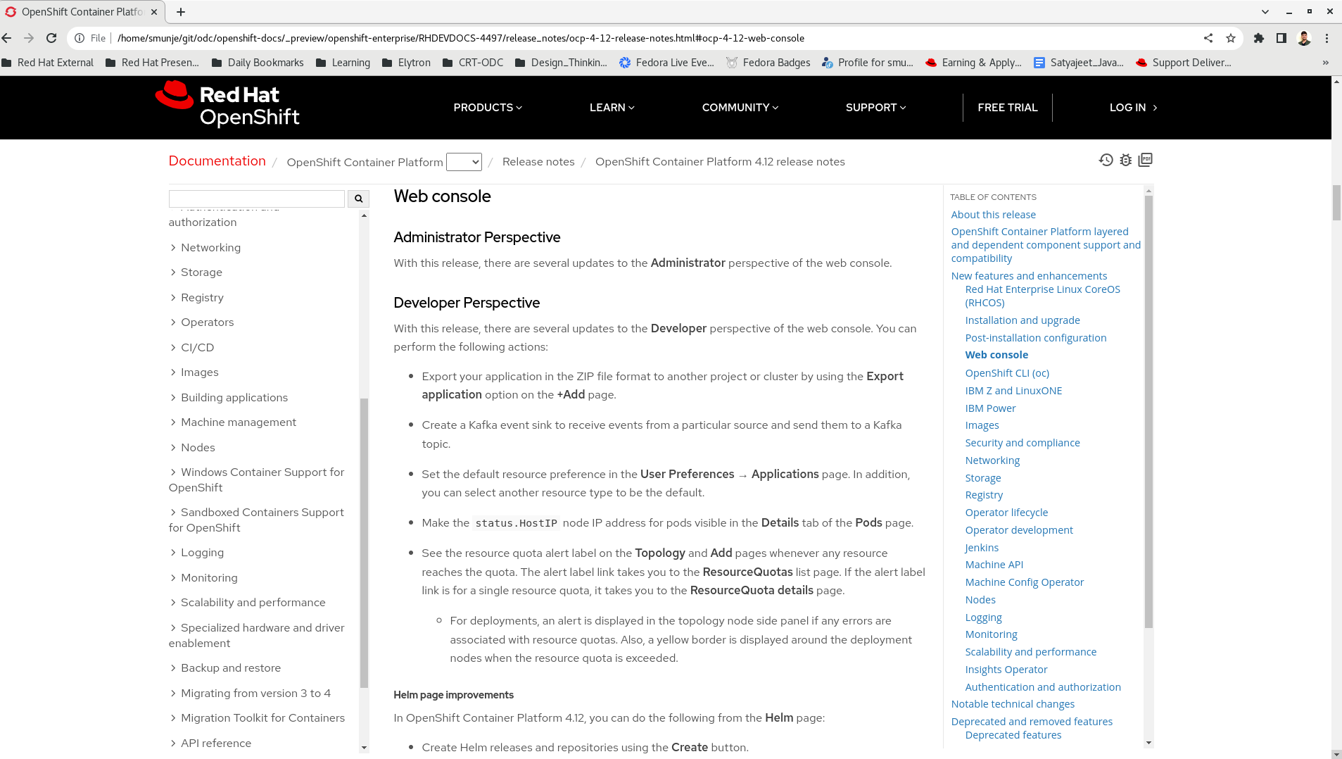1342x759 pixels.
Task: Click the Red Hat OpenShift logo
Action: click(227, 104)
